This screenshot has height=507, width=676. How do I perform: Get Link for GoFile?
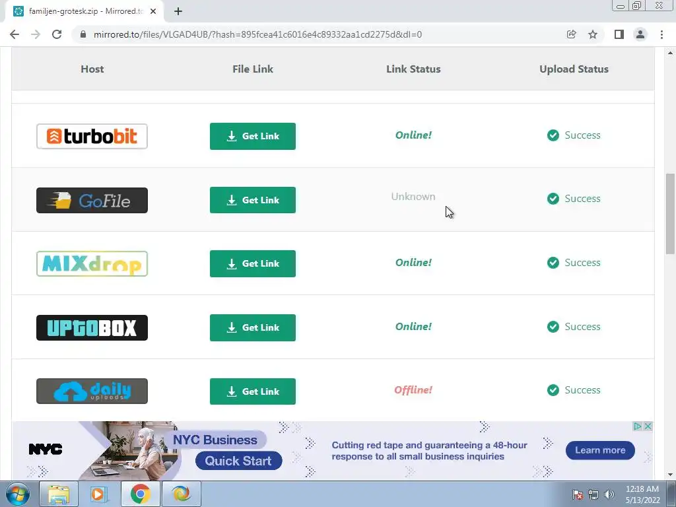tap(253, 200)
